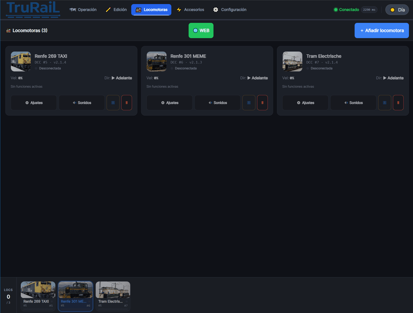413x313 pixels.
Task: Open Ajustes for Renfe 269 TAXI
Action: coord(34,103)
